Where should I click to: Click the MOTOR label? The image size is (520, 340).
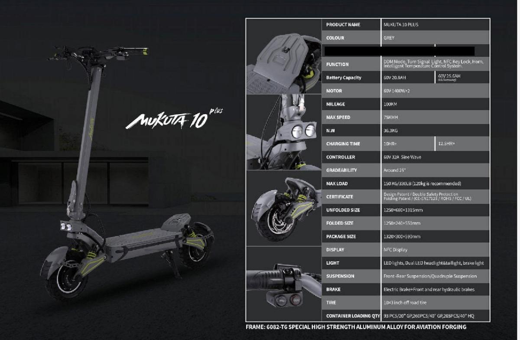coord(334,91)
